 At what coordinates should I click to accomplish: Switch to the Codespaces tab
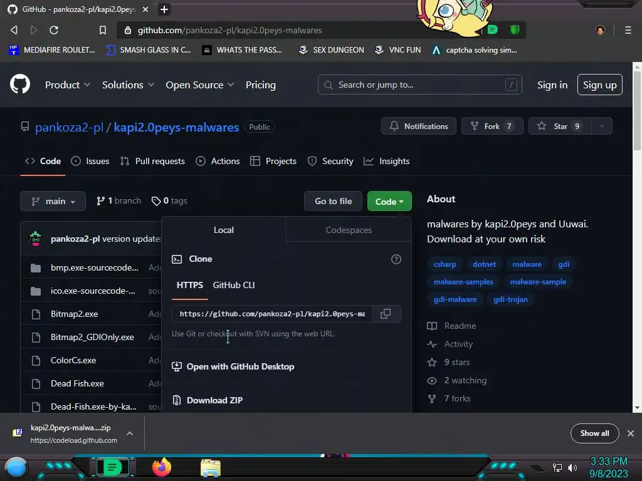pos(349,230)
